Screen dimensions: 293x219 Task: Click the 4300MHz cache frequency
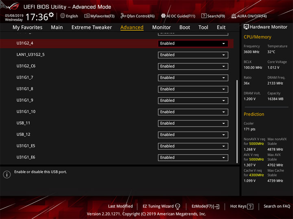[x=256, y=175]
